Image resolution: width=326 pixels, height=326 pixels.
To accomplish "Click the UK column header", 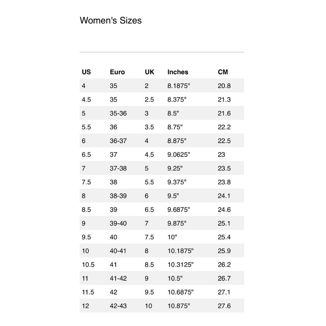I will (x=150, y=72).
